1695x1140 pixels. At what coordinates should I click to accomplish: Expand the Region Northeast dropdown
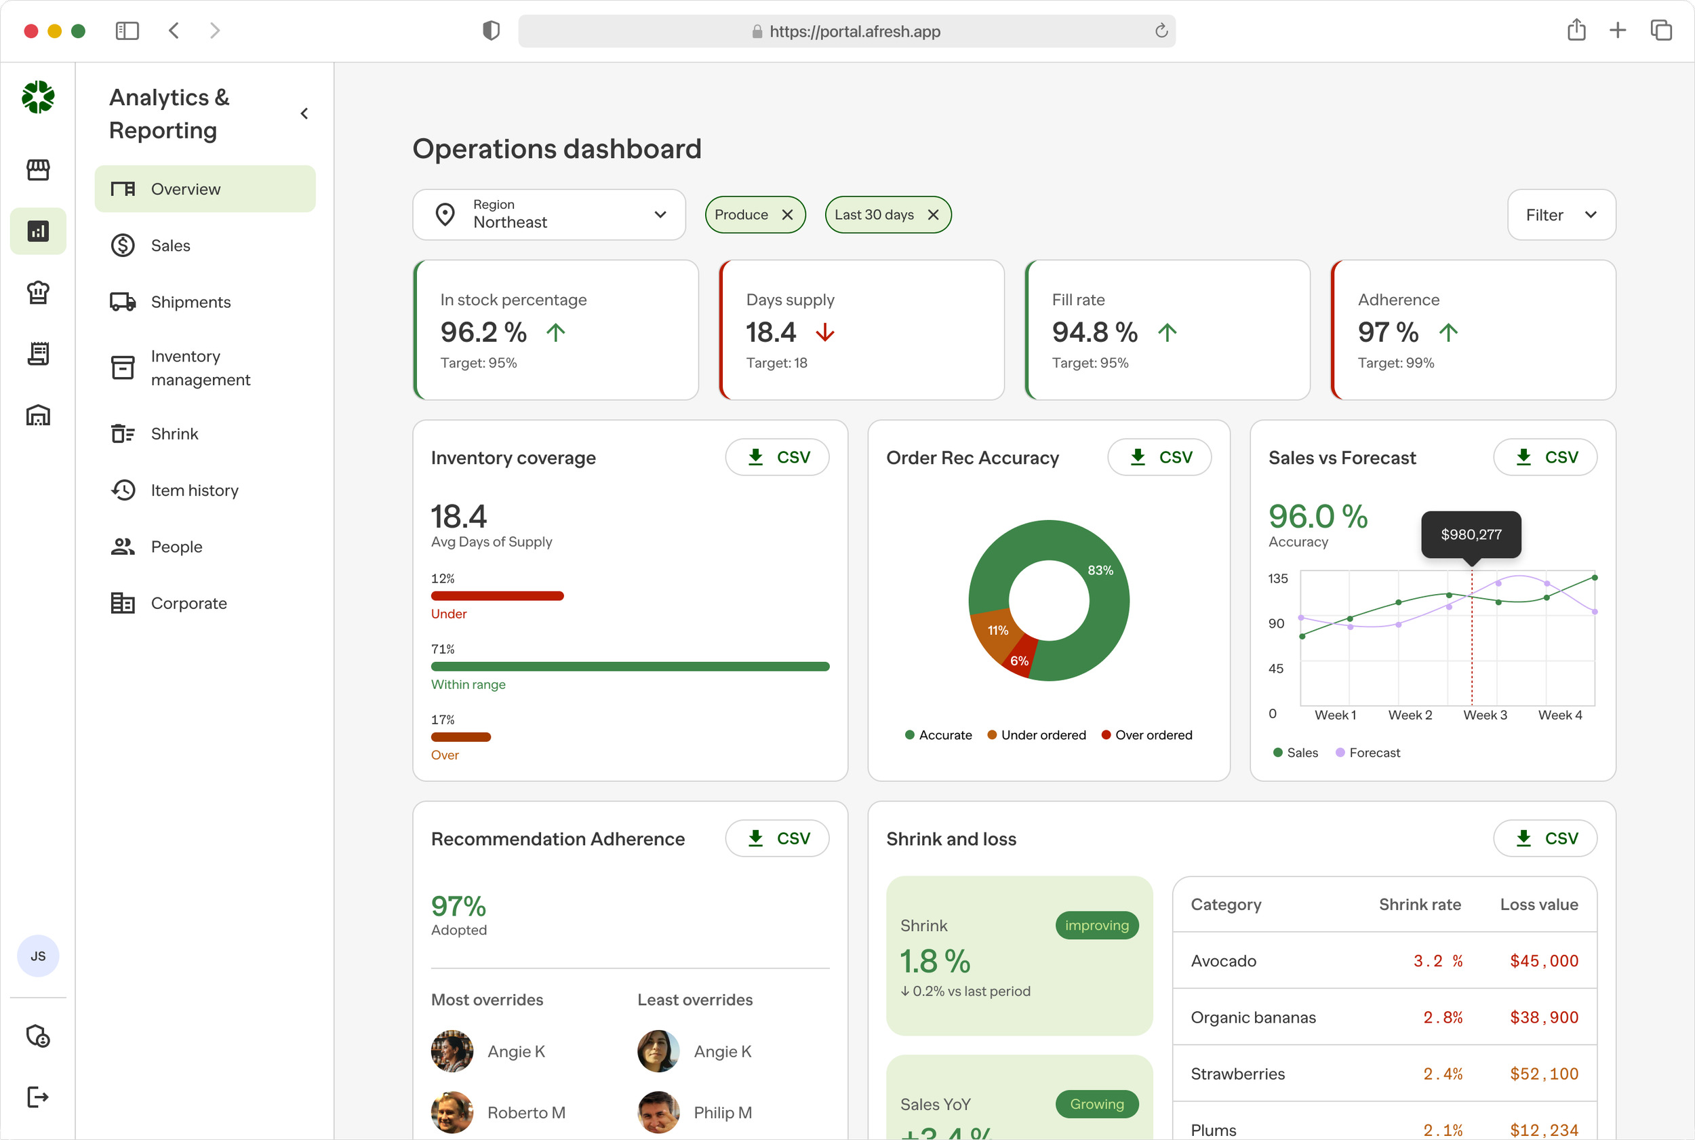coord(549,214)
